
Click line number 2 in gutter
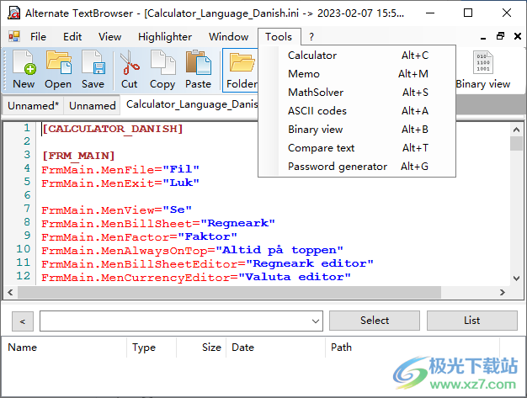(x=27, y=141)
